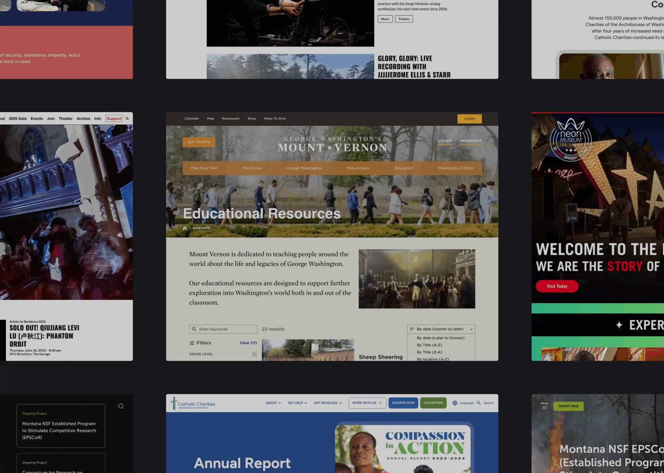Select George Washington nav item
Viewport: 664px width, 473px height.
pyautogui.click(x=304, y=168)
